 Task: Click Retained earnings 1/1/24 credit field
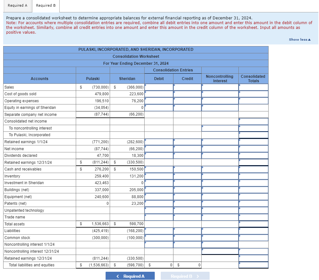(x=187, y=142)
